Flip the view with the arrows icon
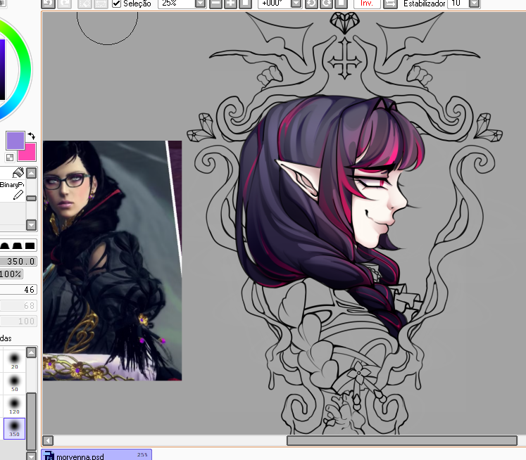Viewport: 526px width, 460px height. [x=390, y=4]
